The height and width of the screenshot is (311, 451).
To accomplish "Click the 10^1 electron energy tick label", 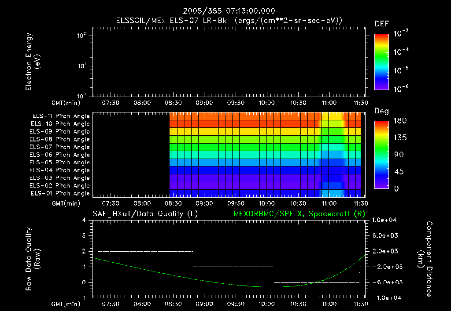I will (81, 66).
